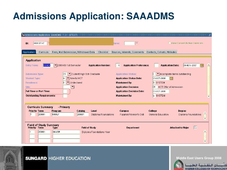The image size is (227, 170).
Task: Click the Curricula Summary Program field 0000LF
Action: pos(63,115)
